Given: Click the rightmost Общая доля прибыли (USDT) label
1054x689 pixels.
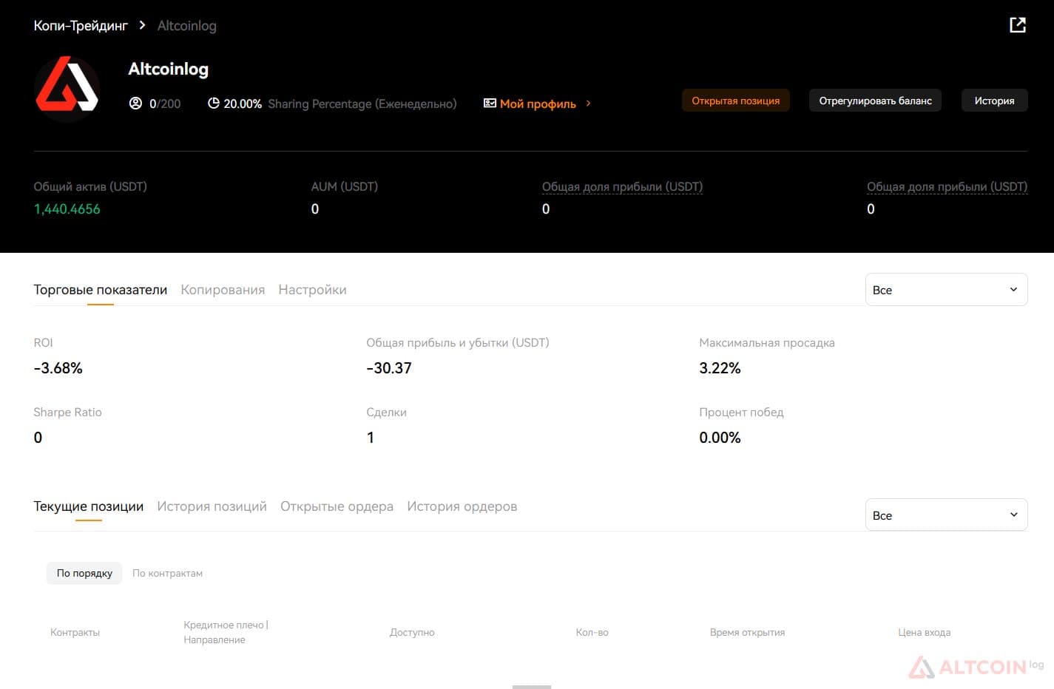Looking at the screenshot, I should point(947,186).
